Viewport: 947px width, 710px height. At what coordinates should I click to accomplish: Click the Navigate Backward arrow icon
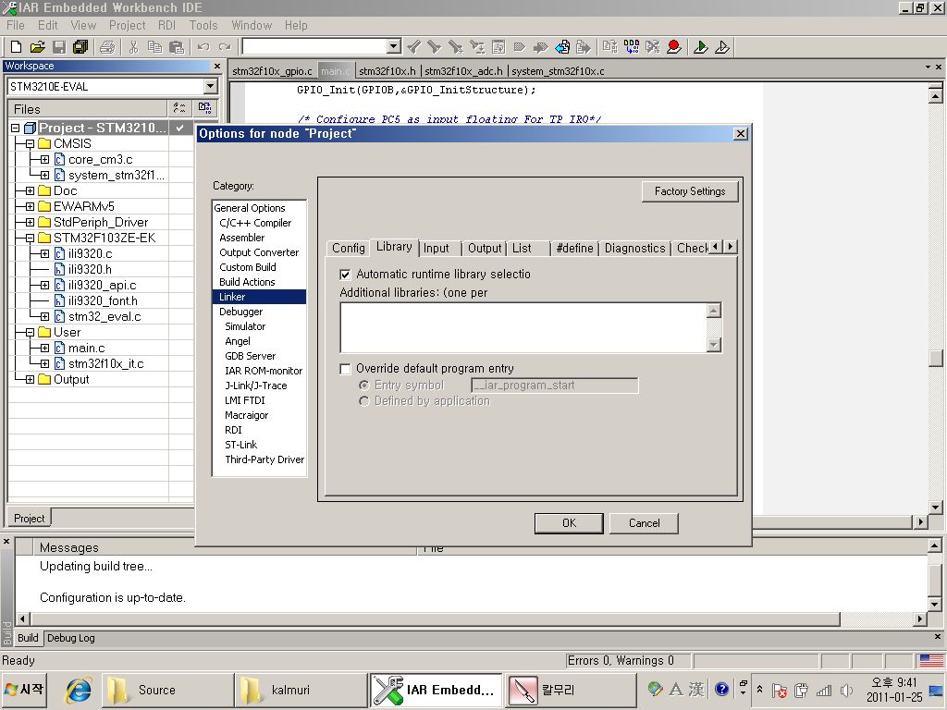point(562,46)
